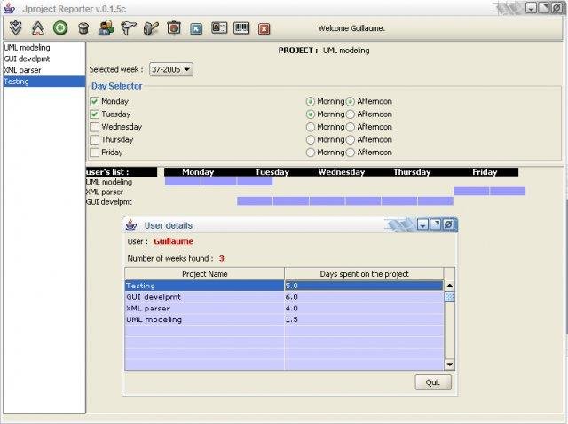
Task: Click the blue arrow square toolbar icon
Action: point(196,28)
